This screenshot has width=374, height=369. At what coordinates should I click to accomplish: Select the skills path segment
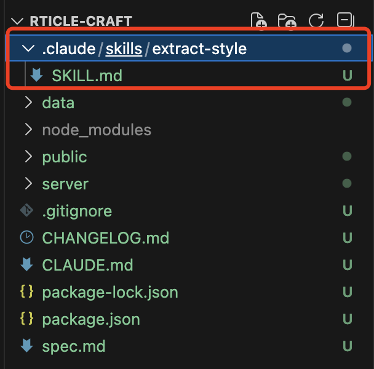124,49
